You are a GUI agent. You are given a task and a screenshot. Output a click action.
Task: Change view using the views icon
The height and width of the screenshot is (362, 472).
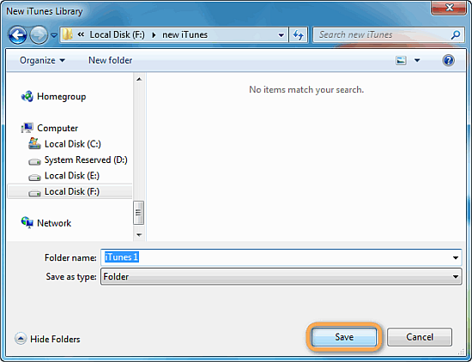pyautogui.click(x=401, y=61)
